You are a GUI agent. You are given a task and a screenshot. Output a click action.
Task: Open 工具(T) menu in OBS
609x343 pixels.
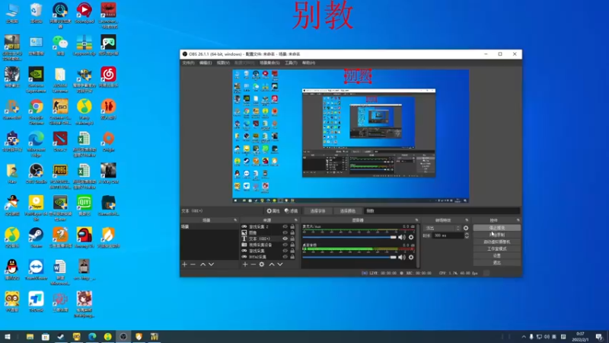pos(291,63)
